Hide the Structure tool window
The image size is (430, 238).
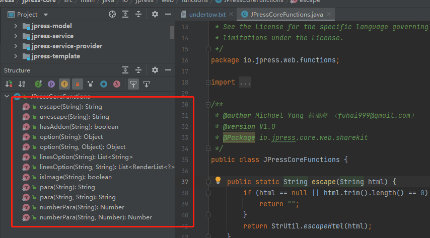pos(168,70)
